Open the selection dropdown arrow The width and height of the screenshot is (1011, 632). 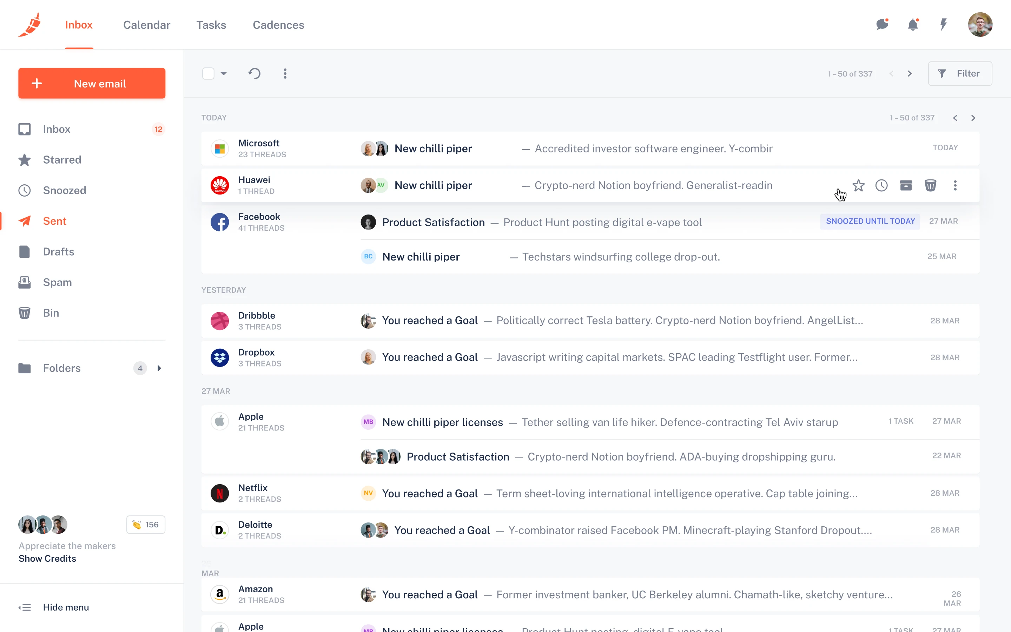[x=224, y=74]
